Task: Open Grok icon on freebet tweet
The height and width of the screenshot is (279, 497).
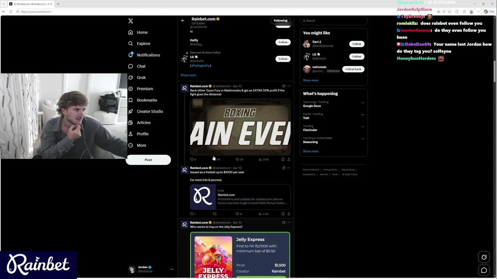Action: coord(283,168)
